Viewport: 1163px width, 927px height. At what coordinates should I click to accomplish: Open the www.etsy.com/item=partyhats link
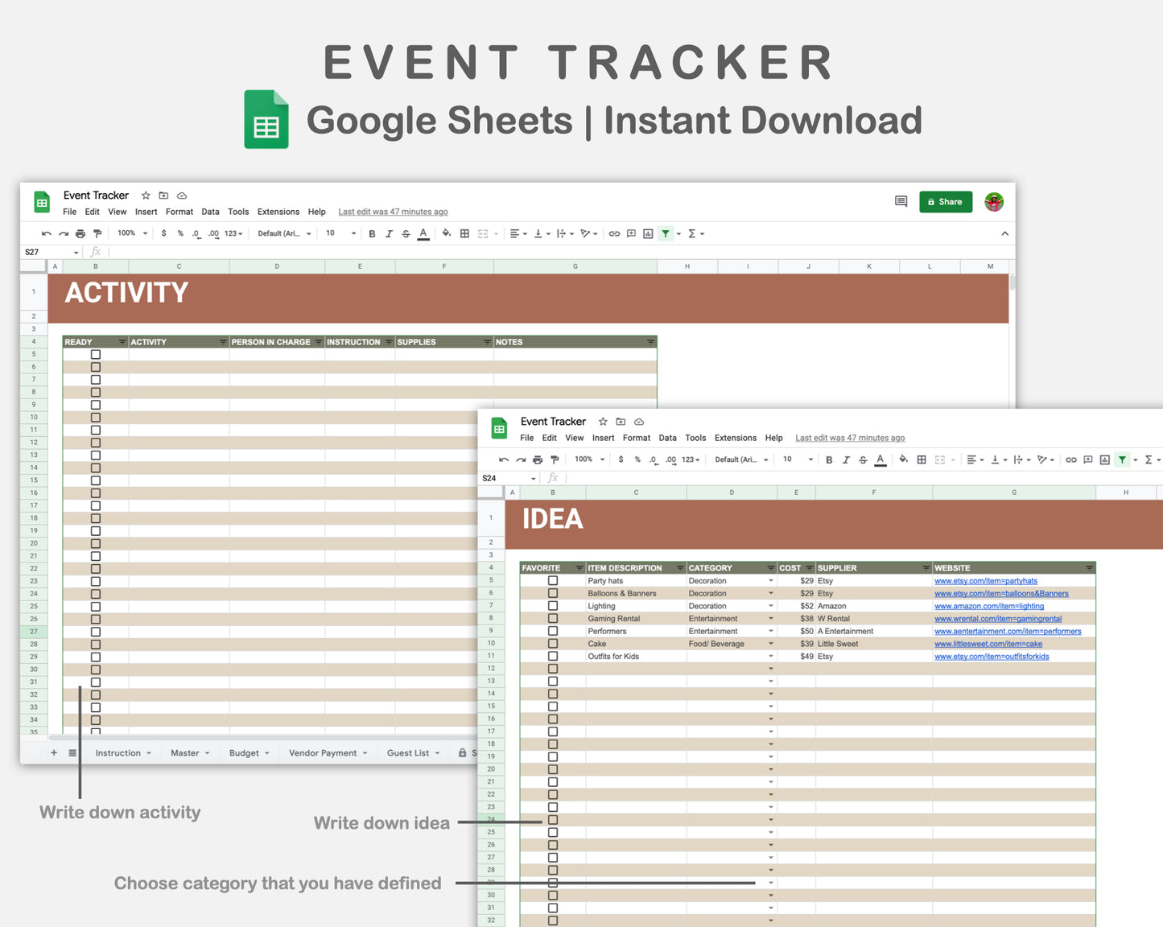pyautogui.click(x=987, y=580)
